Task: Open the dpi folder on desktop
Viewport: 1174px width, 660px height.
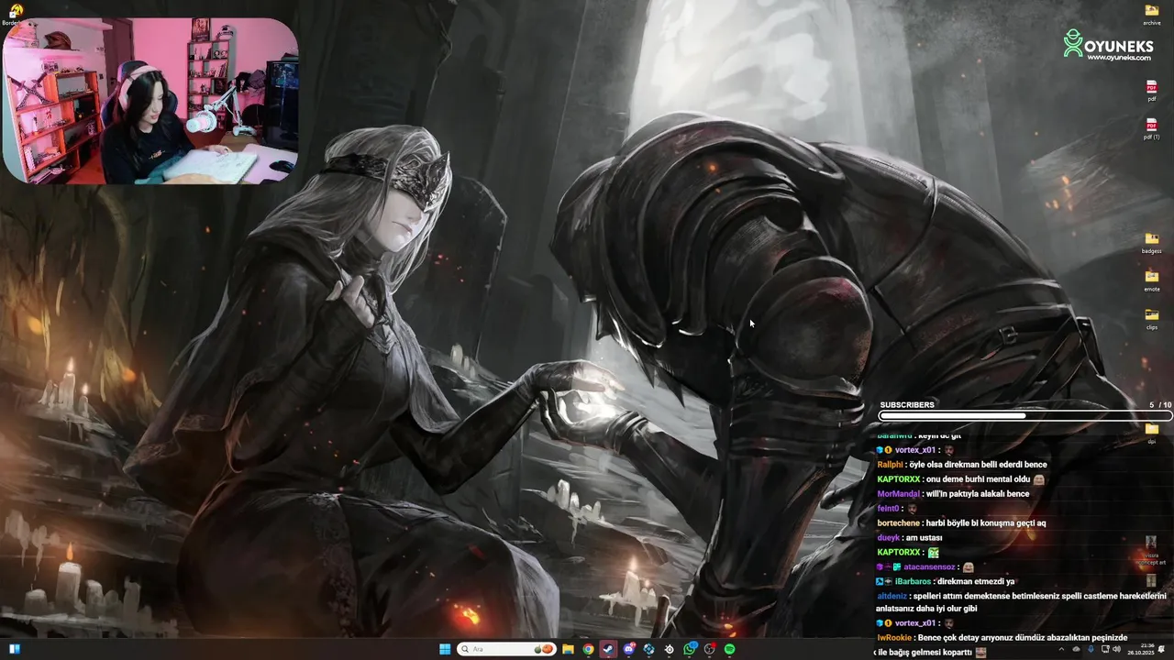Action: 1152,433
